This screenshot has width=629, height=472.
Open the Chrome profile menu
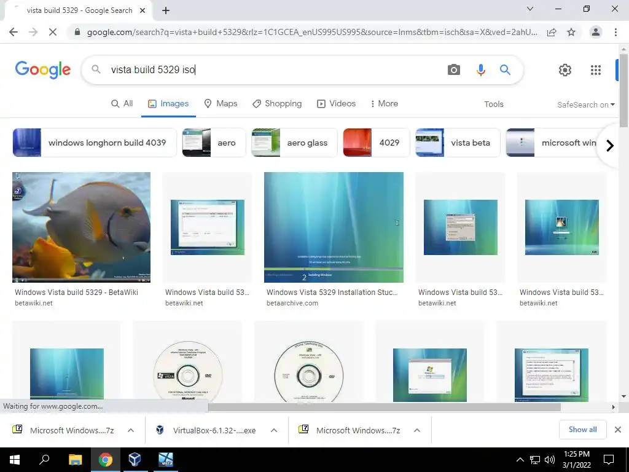pyautogui.click(x=596, y=32)
